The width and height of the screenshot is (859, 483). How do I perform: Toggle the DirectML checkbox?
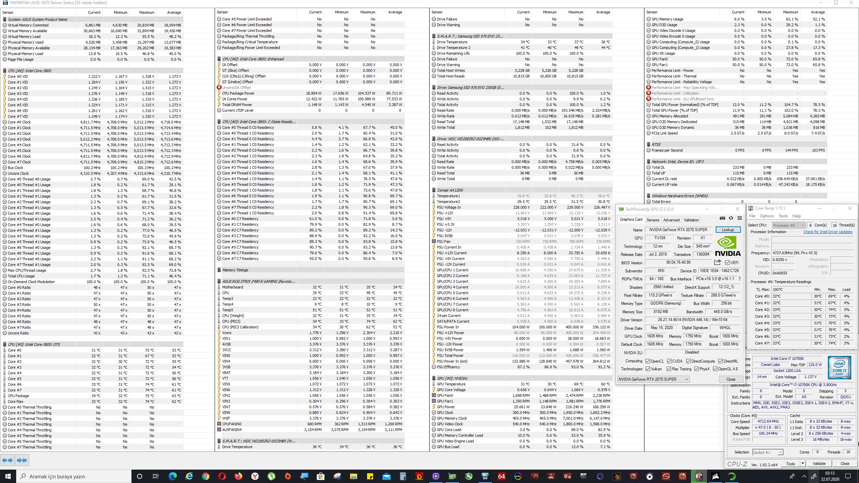click(x=720, y=361)
